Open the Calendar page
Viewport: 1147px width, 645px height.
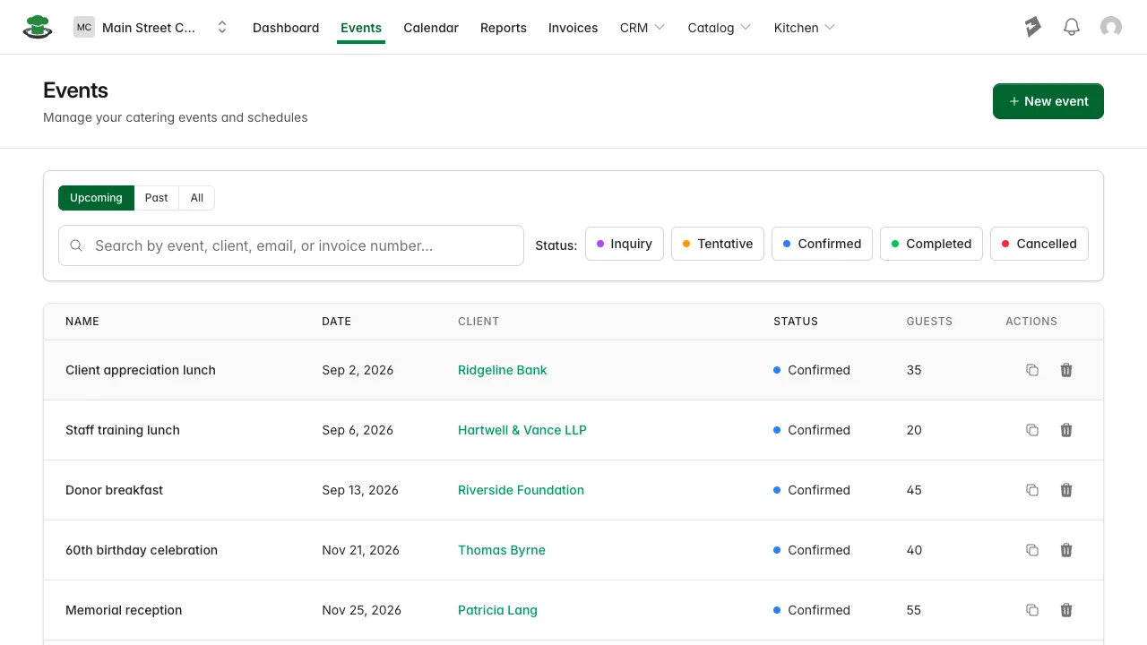[x=431, y=28]
